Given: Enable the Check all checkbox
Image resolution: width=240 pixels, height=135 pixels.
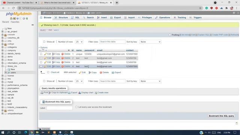Looking at the screenshot, I should 48,72.
